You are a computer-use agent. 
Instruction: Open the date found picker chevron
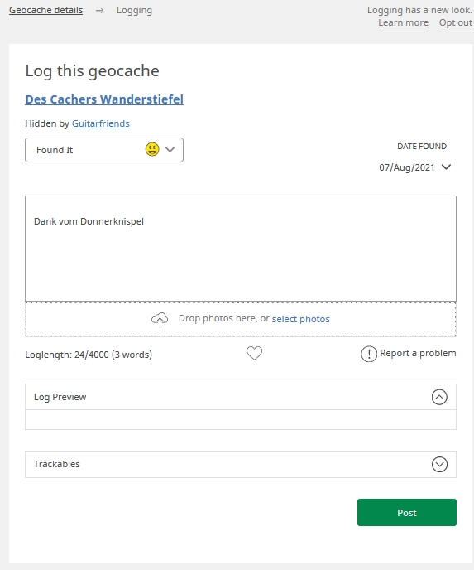[446, 167]
